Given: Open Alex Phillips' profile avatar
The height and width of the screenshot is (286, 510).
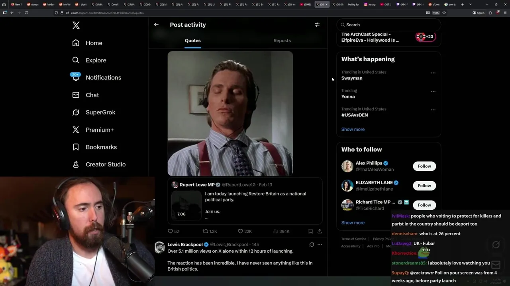Looking at the screenshot, I should pyautogui.click(x=347, y=166).
